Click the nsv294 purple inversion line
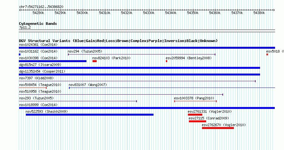The width and height of the screenshot is (284, 150). (x=142, y=54)
